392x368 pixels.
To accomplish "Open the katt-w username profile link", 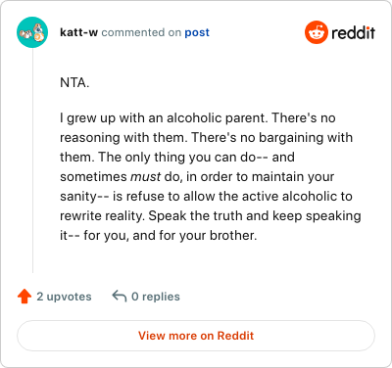I will (x=78, y=32).
